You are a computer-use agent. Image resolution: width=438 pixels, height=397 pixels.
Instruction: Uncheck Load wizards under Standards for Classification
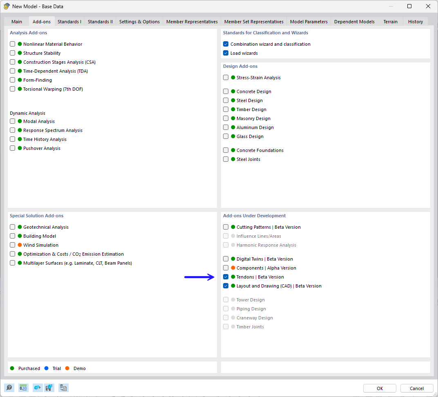coord(226,53)
